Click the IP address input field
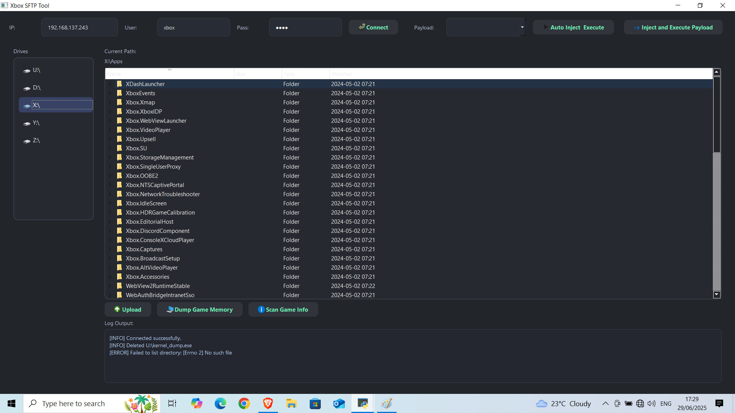Image resolution: width=735 pixels, height=413 pixels. [x=80, y=28]
